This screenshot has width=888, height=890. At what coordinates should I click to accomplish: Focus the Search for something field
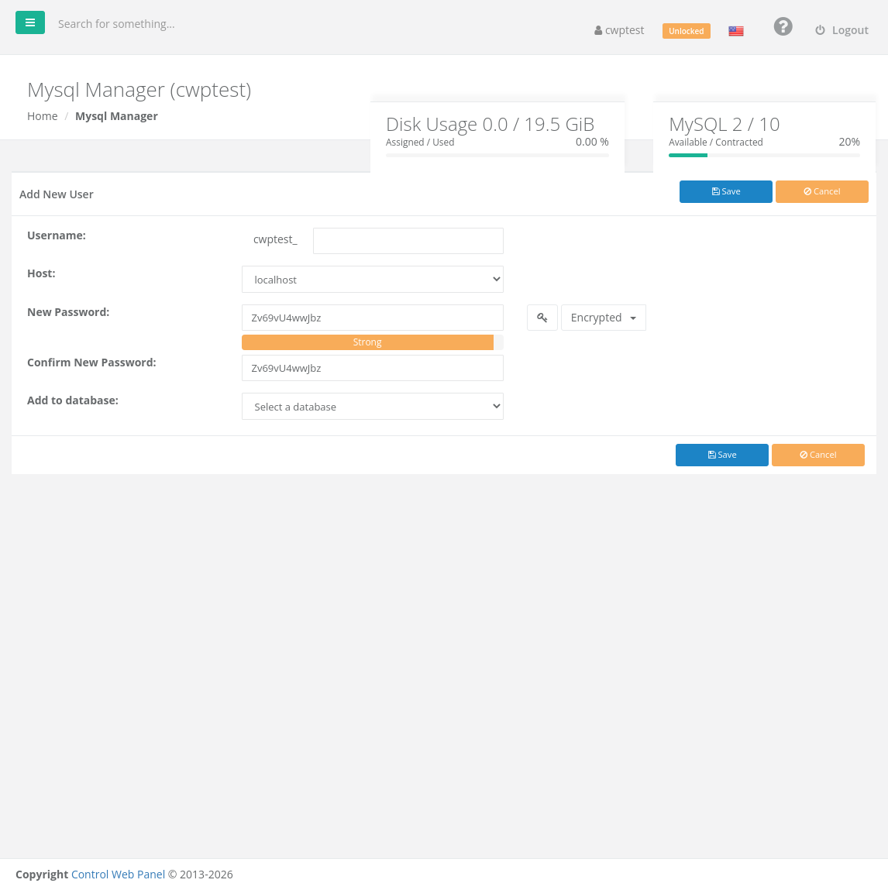116,24
